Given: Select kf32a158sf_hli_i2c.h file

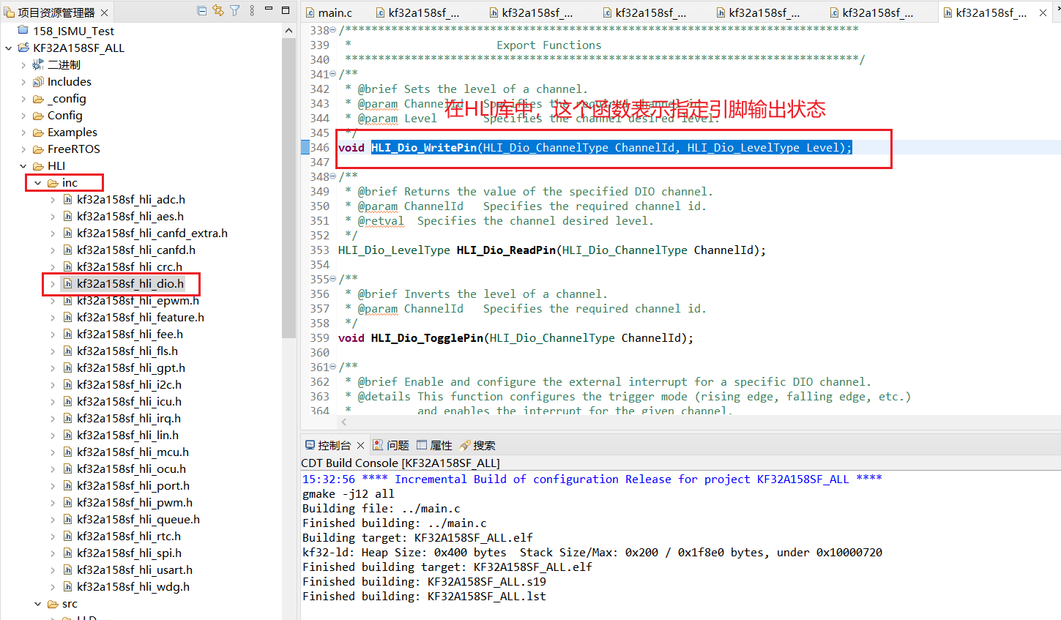Looking at the screenshot, I should [x=129, y=384].
